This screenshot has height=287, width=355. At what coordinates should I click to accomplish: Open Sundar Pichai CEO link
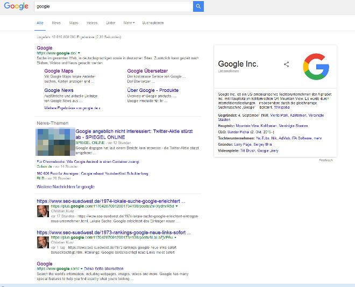coord(238,132)
